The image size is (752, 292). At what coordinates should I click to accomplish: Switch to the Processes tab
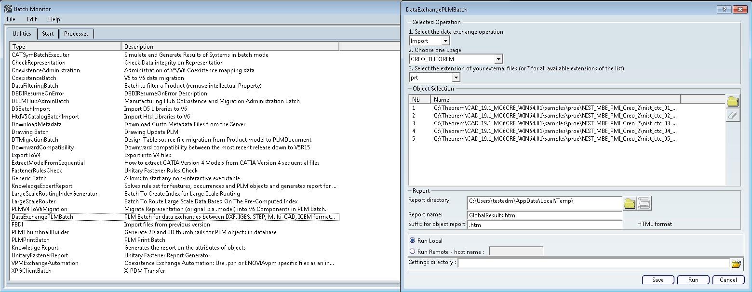click(76, 34)
